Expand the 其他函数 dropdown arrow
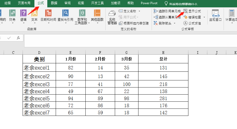The height and width of the screenshot is (129, 237). coord(97,23)
